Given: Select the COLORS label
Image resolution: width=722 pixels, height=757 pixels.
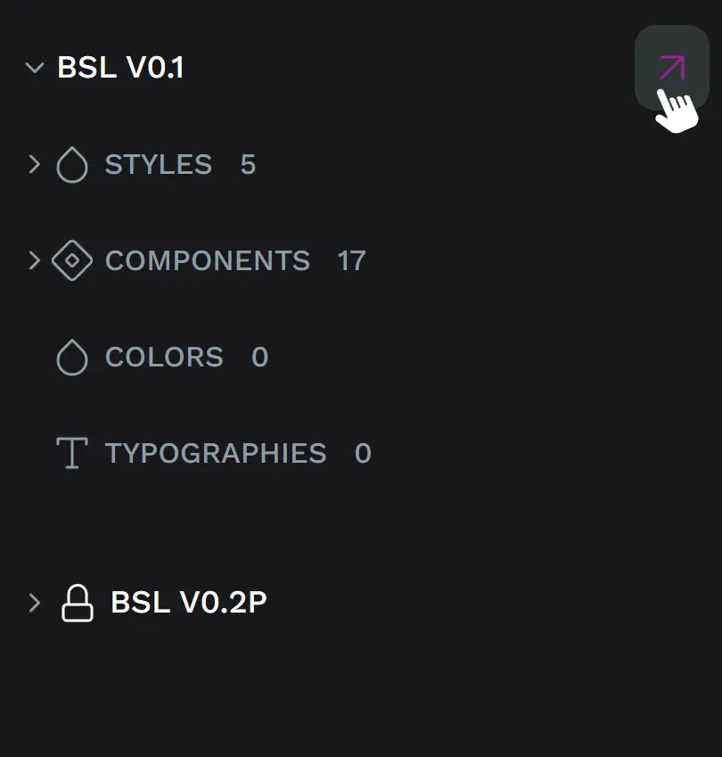Looking at the screenshot, I should pos(164,358).
